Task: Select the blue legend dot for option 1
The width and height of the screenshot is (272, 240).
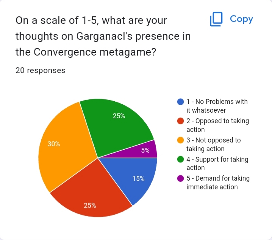Action: (180, 102)
